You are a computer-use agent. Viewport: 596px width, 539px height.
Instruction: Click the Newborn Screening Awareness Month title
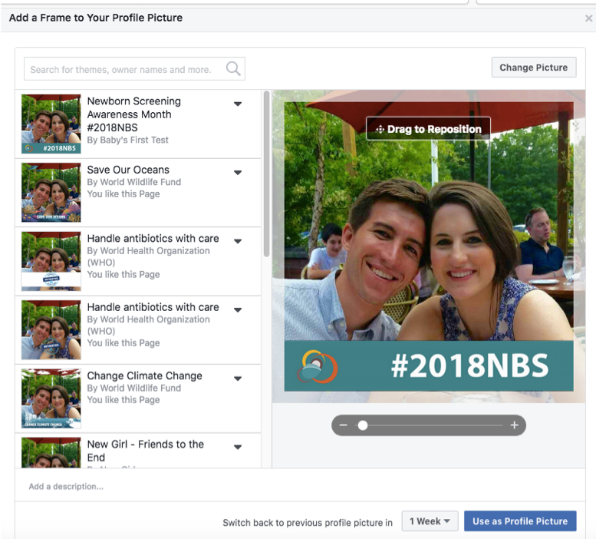coord(133,114)
